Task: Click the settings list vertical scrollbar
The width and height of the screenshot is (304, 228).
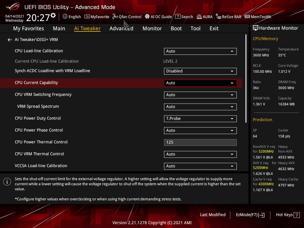Action: 246,78
